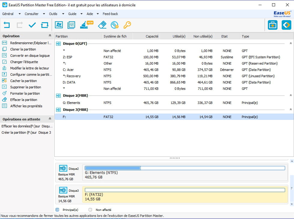Expand the Outils dropdown arrow
Viewport: 294px width, 219px height.
[63, 14]
